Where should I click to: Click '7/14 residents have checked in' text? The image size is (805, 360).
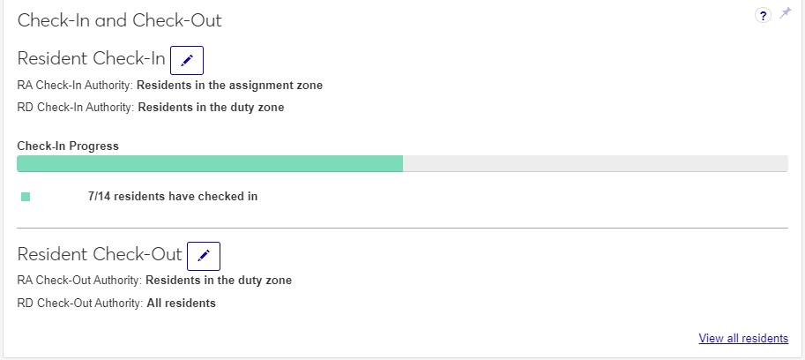173,197
